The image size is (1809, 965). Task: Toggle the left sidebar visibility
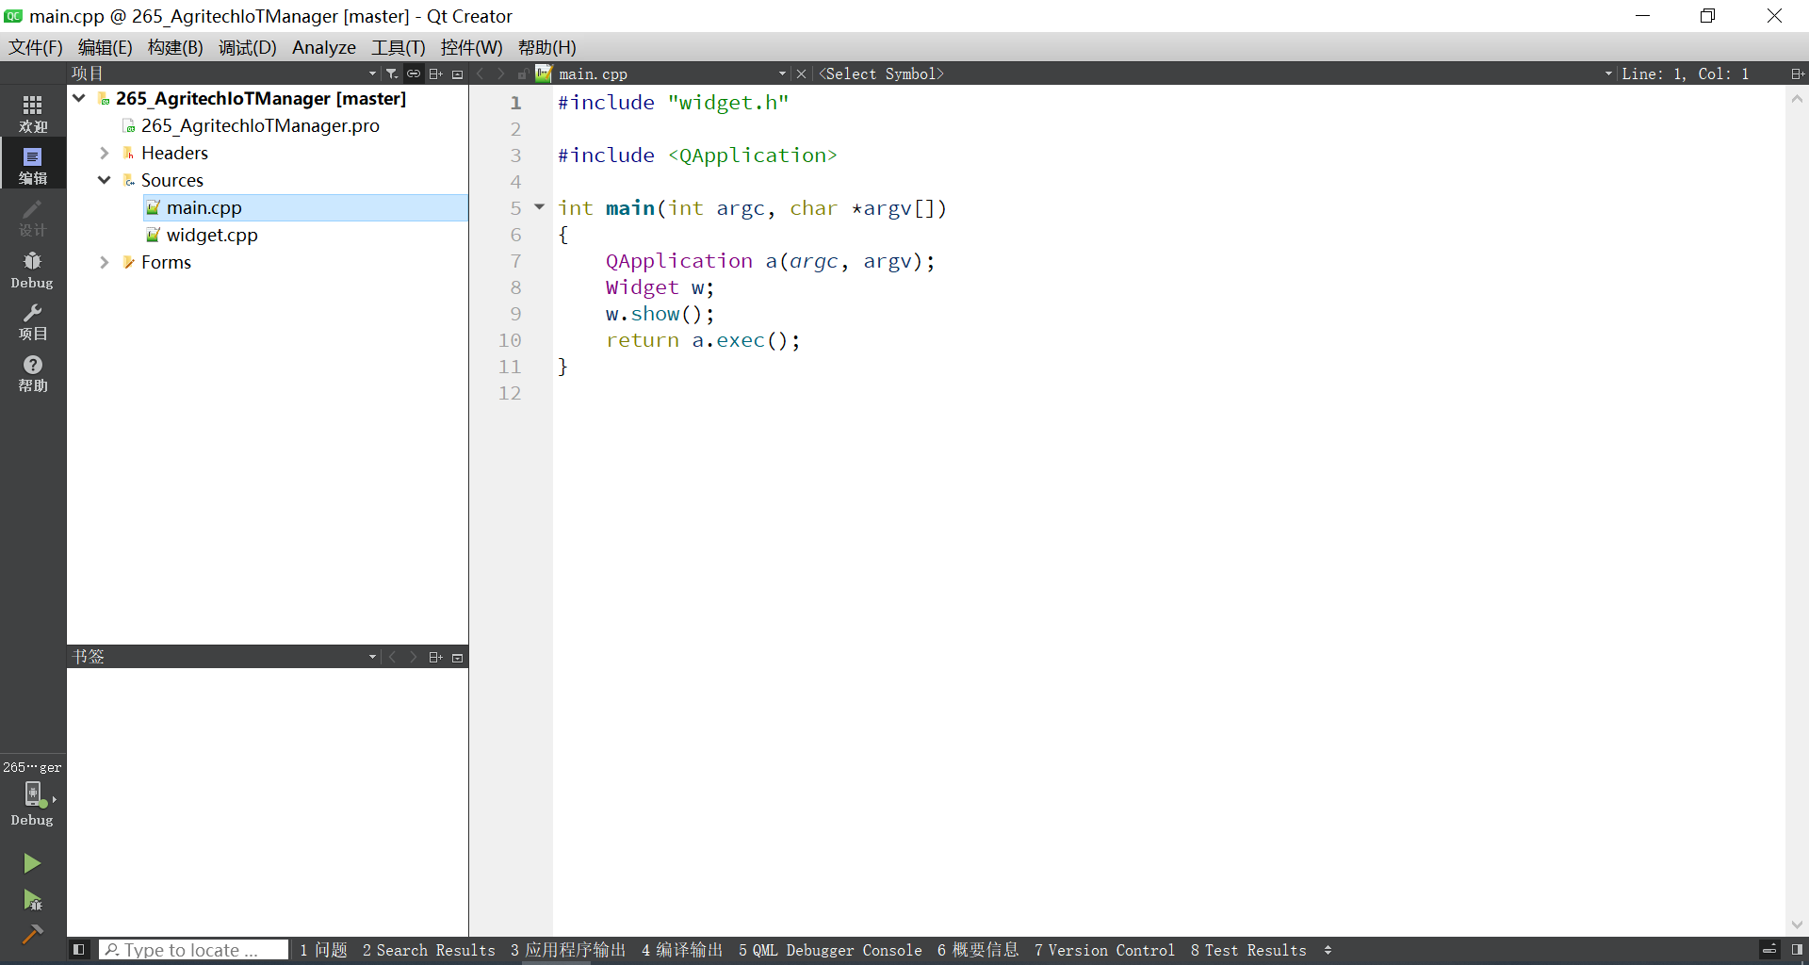point(79,950)
